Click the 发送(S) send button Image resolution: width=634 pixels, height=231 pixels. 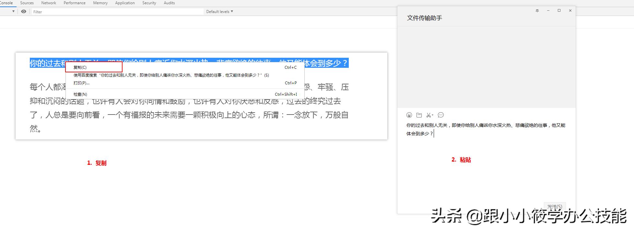pos(555,207)
